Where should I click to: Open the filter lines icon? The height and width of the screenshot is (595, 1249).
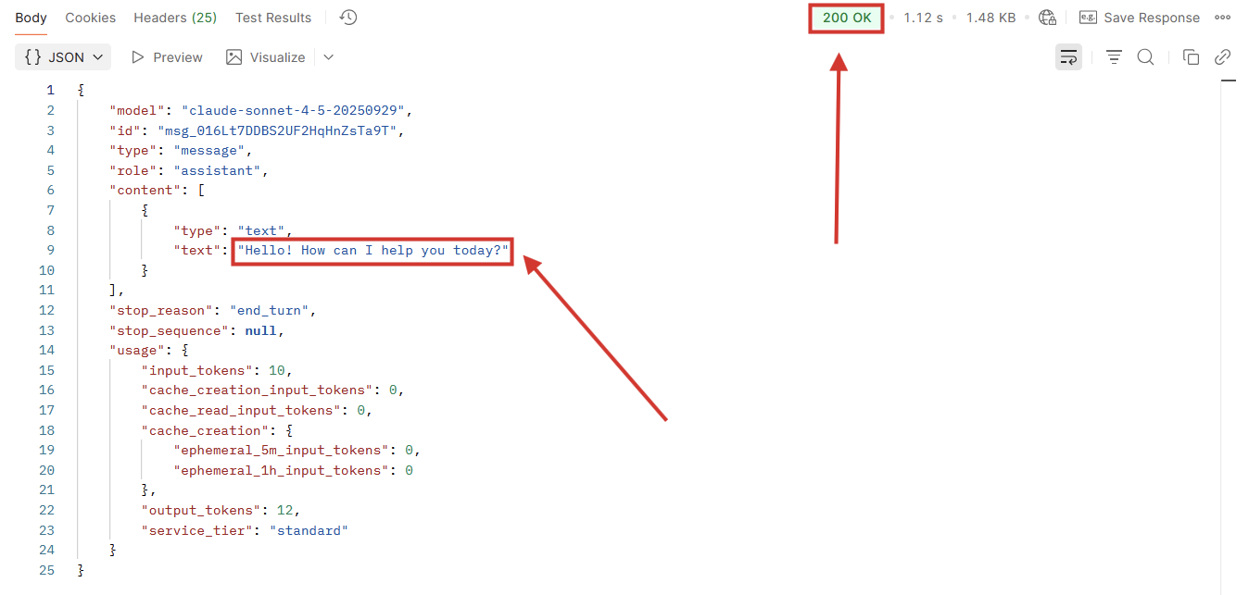pos(1114,56)
